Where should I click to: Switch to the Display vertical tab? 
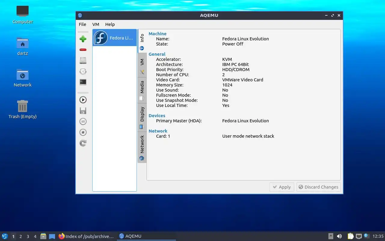142,117
